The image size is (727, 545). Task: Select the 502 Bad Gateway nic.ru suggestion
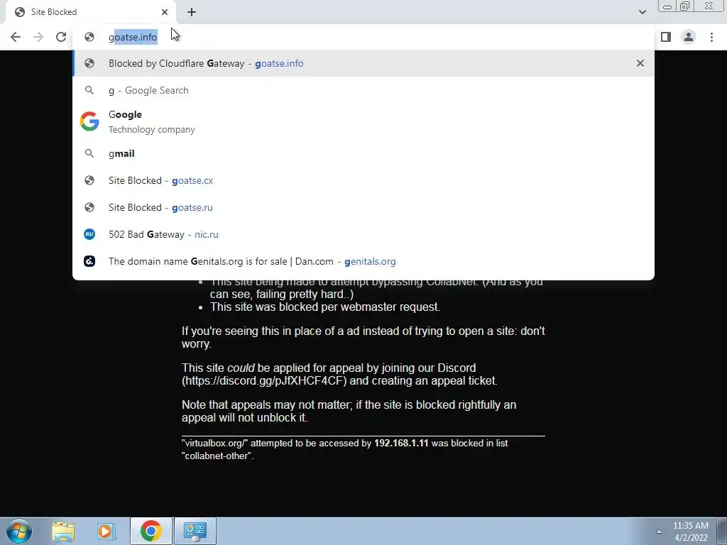tap(363, 234)
